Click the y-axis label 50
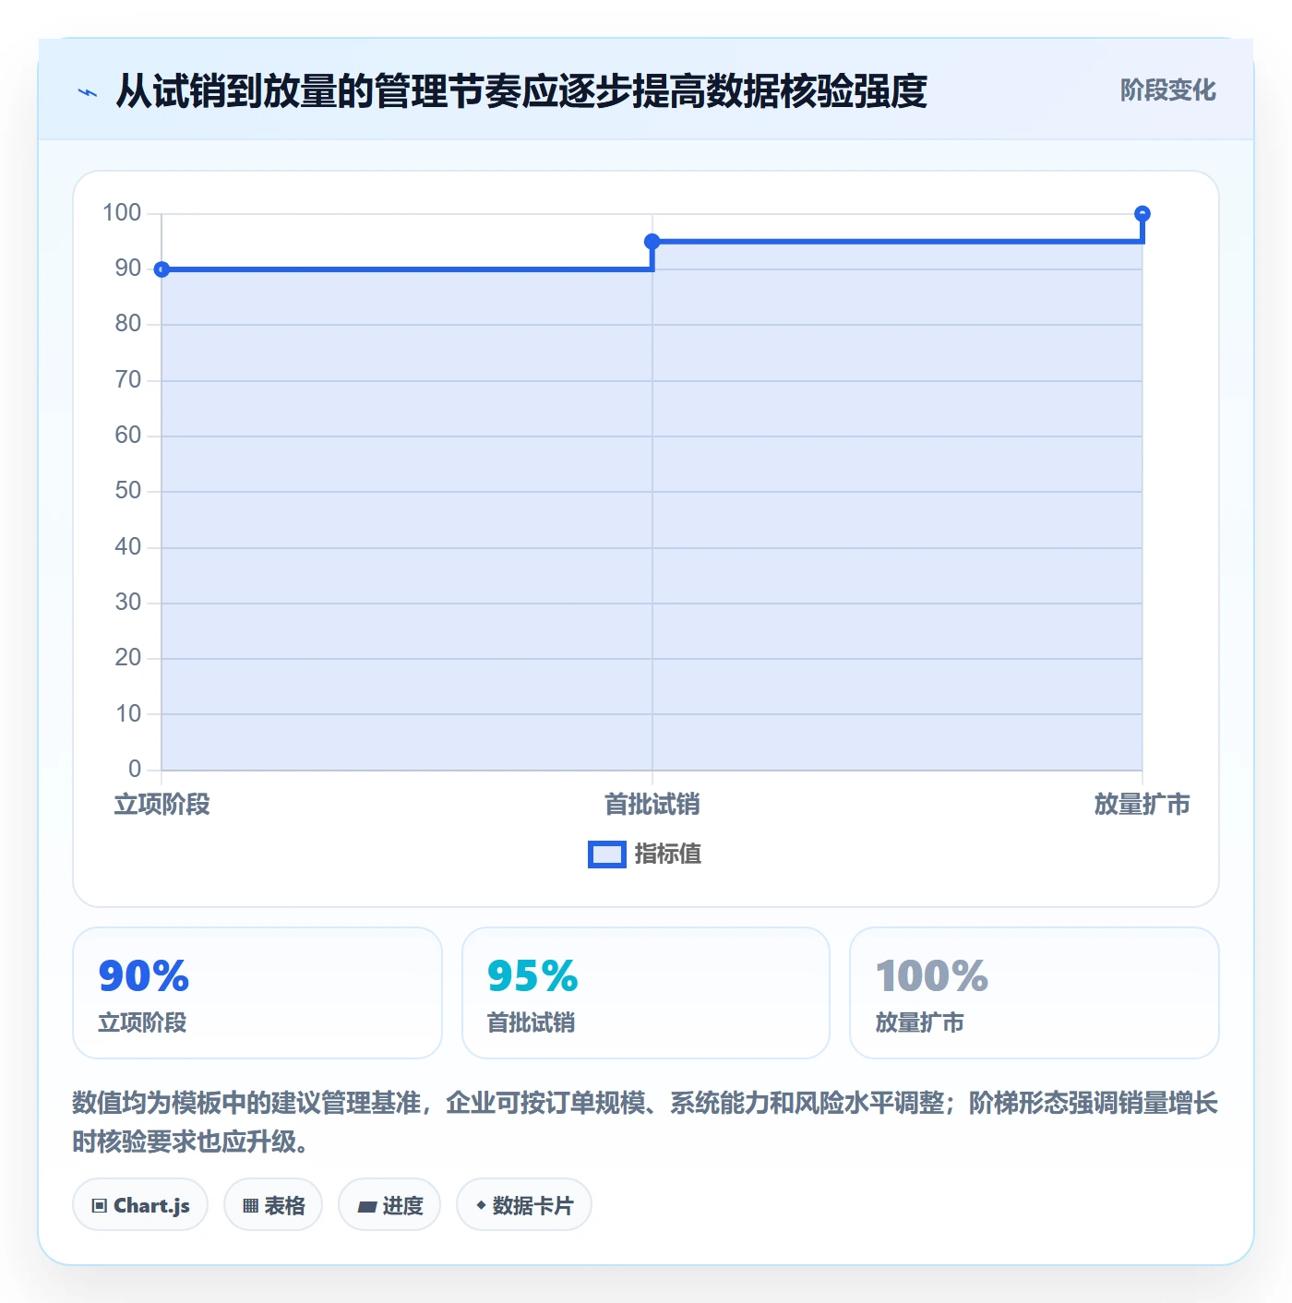 click(128, 491)
